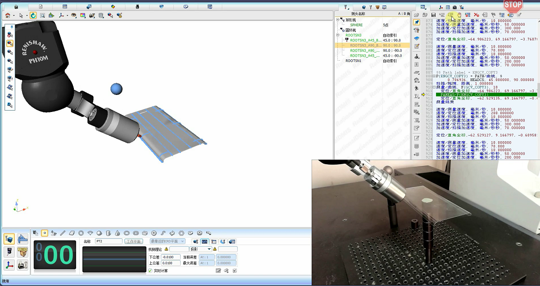Image resolution: width=540 pixels, height=286 pixels.
Task: Open the 投影 dropdown
Action: coord(209,249)
